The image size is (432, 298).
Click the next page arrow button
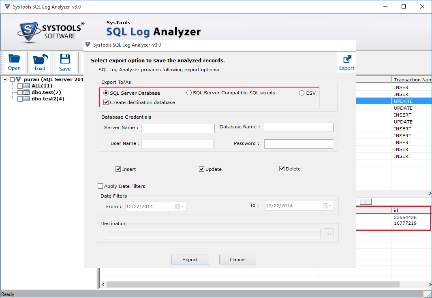pos(366,202)
